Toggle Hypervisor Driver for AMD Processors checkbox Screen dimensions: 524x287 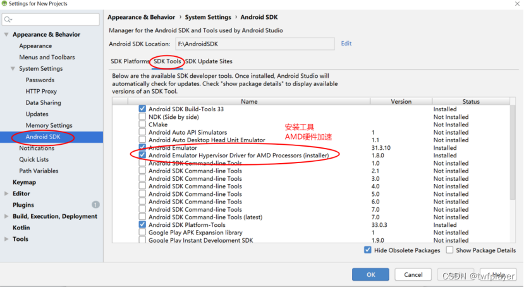[142, 155]
